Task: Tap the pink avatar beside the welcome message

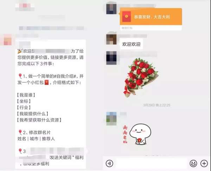Action: click(x=8, y=40)
